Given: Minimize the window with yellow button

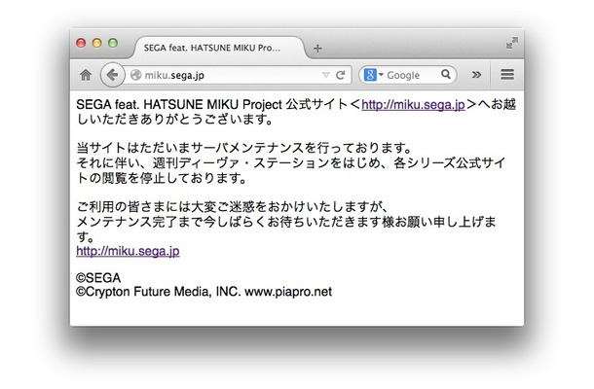Looking at the screenshot, I should tap(97, 43).
